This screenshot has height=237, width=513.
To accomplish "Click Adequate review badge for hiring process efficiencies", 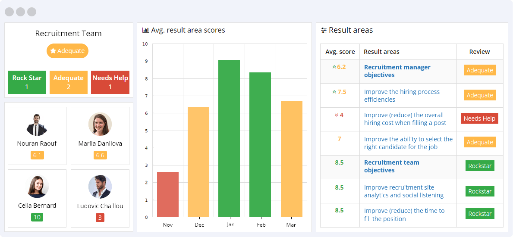I will 480,95.
